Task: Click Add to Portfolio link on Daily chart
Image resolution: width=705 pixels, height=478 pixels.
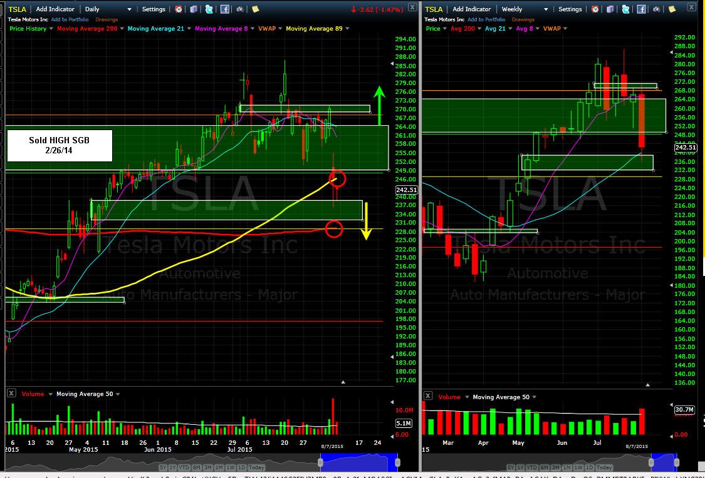Action: tap(70, 19)
